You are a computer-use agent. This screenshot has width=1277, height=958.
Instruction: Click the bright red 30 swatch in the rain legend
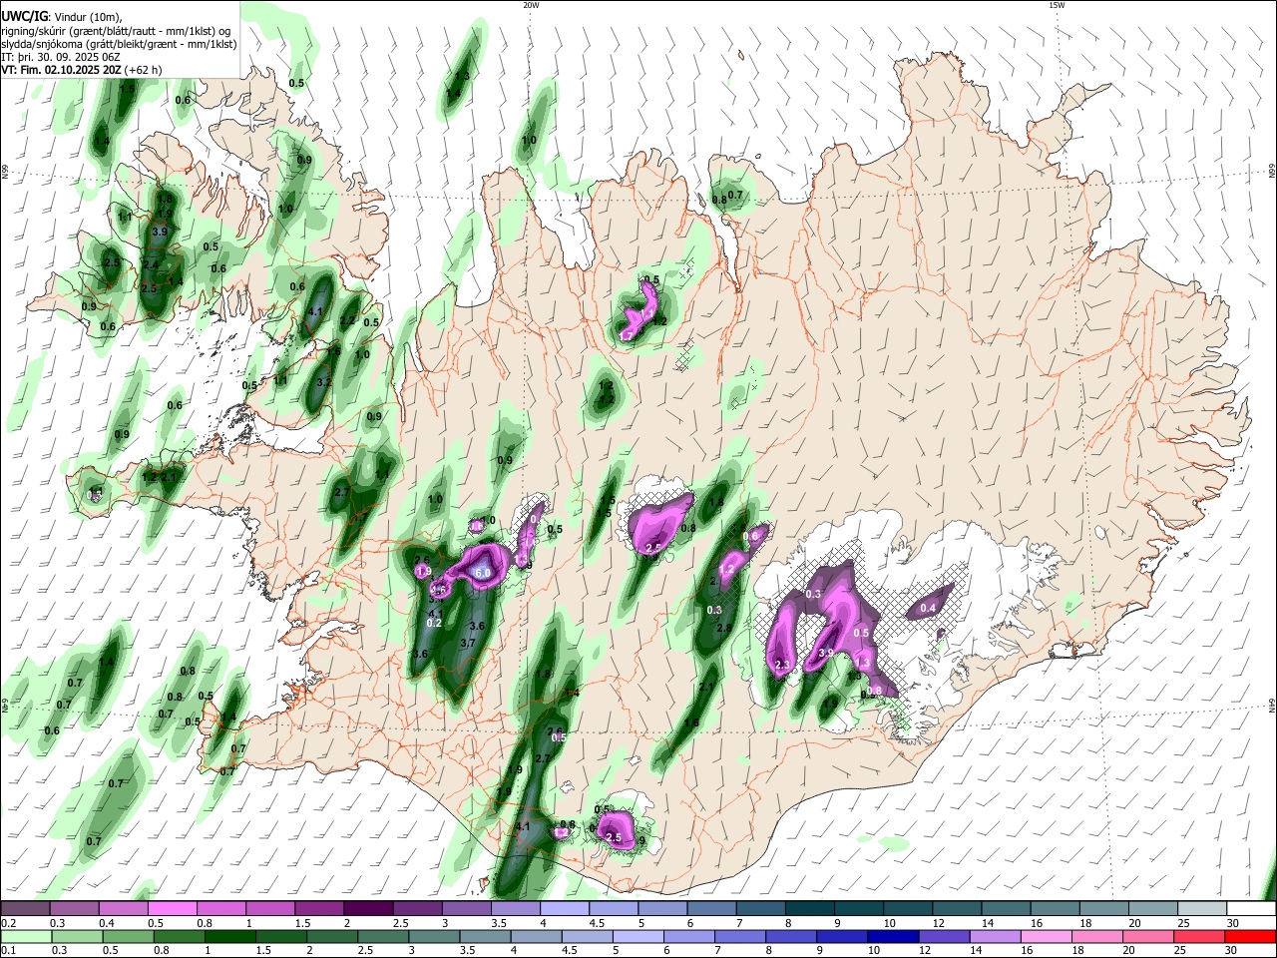tap(1250, 936)
